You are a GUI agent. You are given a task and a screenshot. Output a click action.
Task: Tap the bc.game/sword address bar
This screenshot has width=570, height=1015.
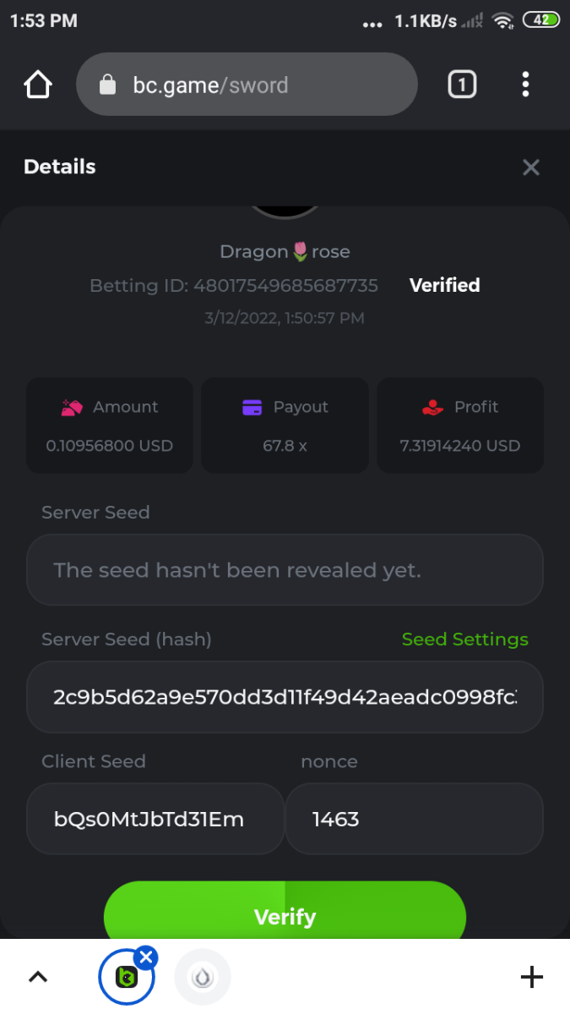click(247, 85)
